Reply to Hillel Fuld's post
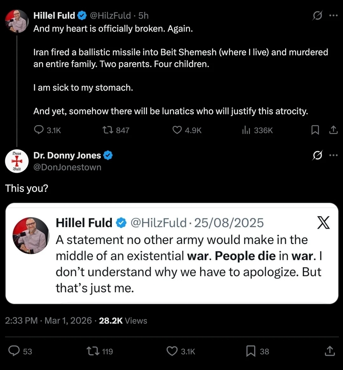Screen dimensions: 343x370 coord(39,130)
